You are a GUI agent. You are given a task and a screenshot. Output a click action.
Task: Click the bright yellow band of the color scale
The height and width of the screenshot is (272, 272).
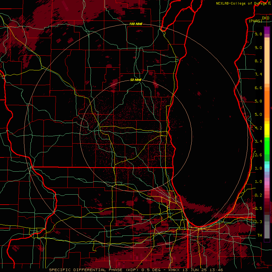pos(267,129)
